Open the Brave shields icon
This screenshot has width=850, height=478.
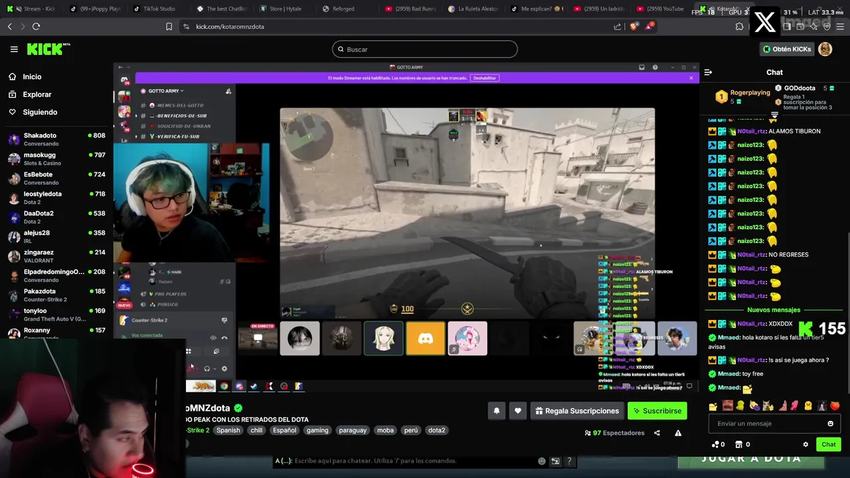point(634,27)
